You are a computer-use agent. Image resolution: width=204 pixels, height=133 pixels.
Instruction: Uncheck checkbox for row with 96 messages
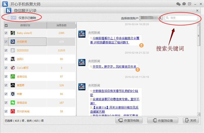click(x=6, y=94)
